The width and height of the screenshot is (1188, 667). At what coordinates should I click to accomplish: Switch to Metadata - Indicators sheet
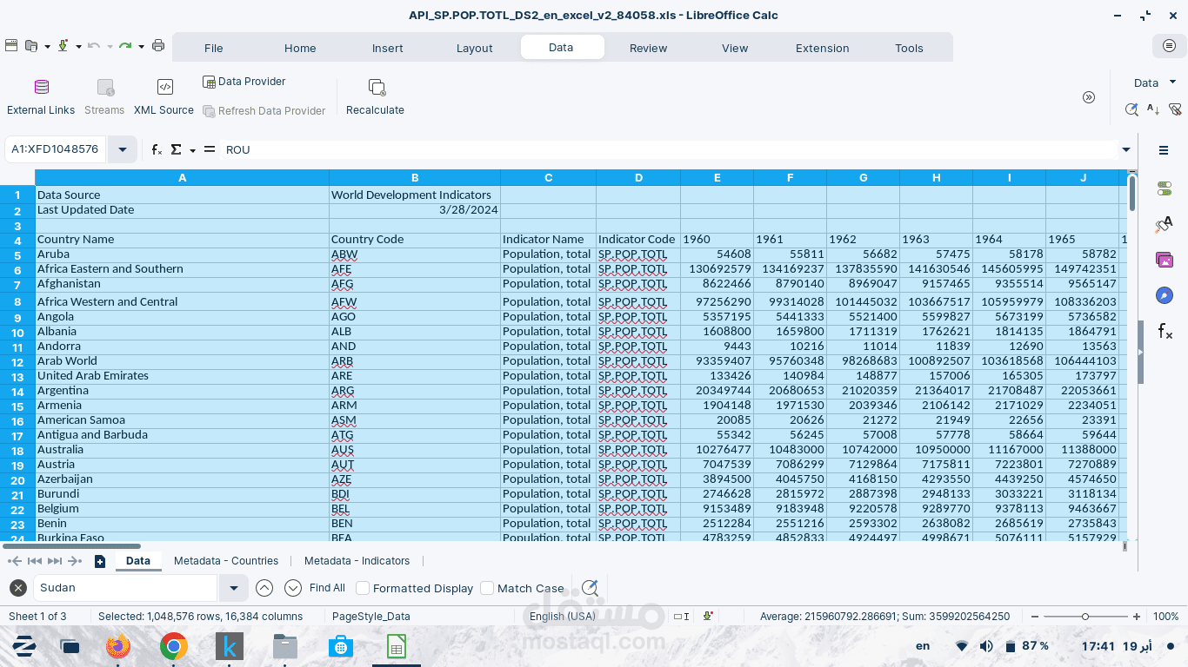(357, 561)
